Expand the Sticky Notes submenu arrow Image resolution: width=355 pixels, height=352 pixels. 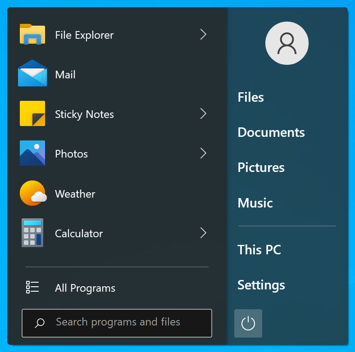pyautogui.click(x=203, y=113)
